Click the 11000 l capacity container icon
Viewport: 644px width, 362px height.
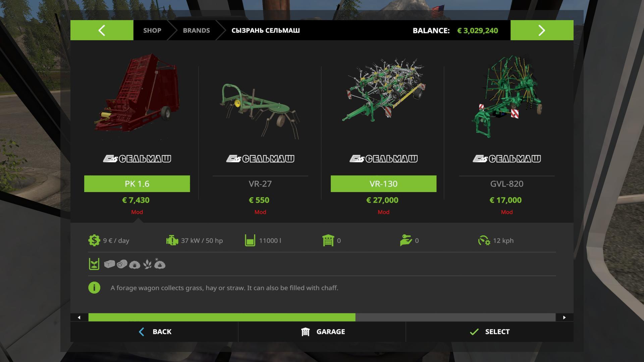[250, 240]
